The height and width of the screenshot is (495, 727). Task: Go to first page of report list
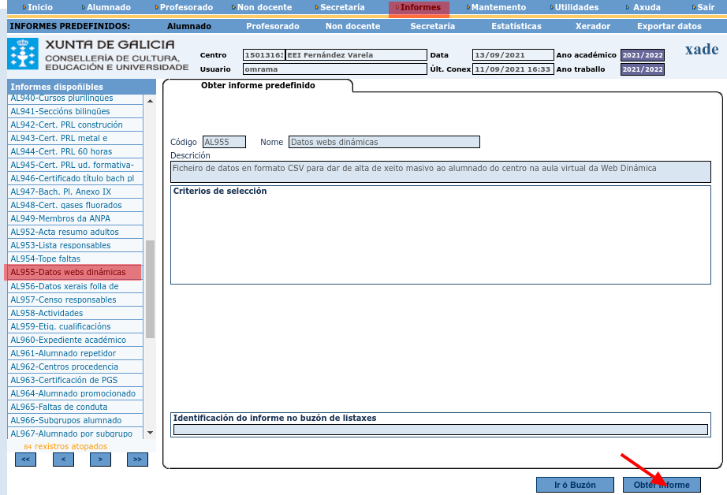click(25, 459)
